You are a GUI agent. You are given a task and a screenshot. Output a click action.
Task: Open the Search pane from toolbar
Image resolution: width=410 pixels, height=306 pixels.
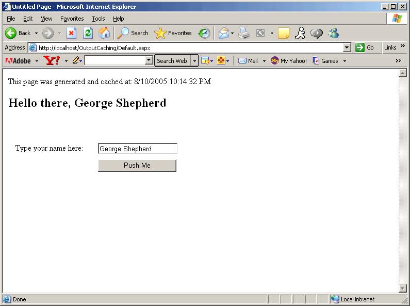(x=133, y=33)
